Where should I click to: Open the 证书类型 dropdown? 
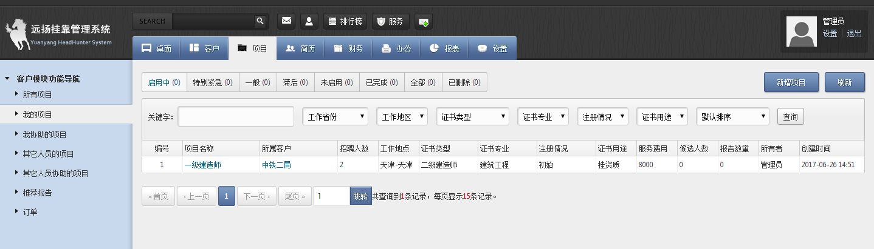click(473, 116)
